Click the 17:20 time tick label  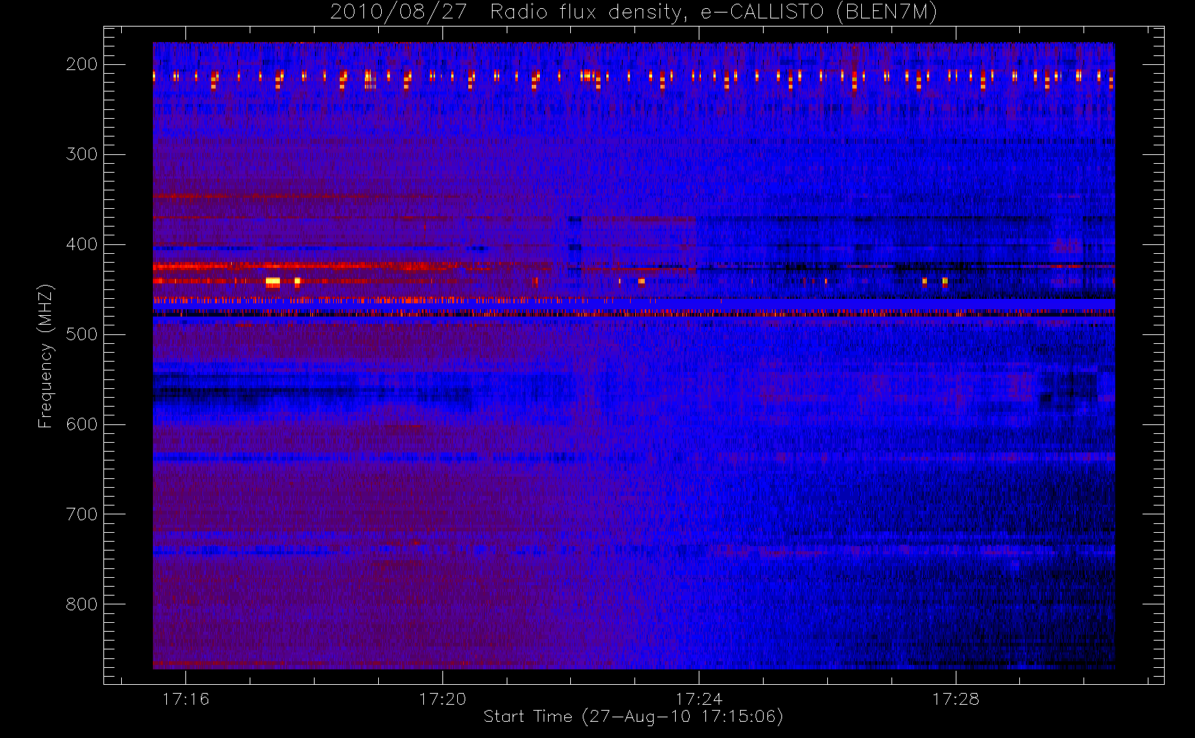[442, 699]
